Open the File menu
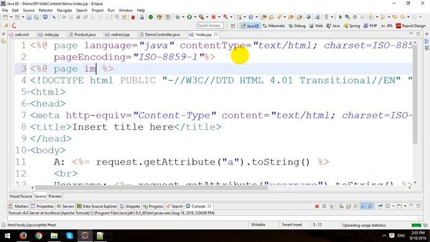The width and height of the screenshot is (430, 242). tap(5, 10)
